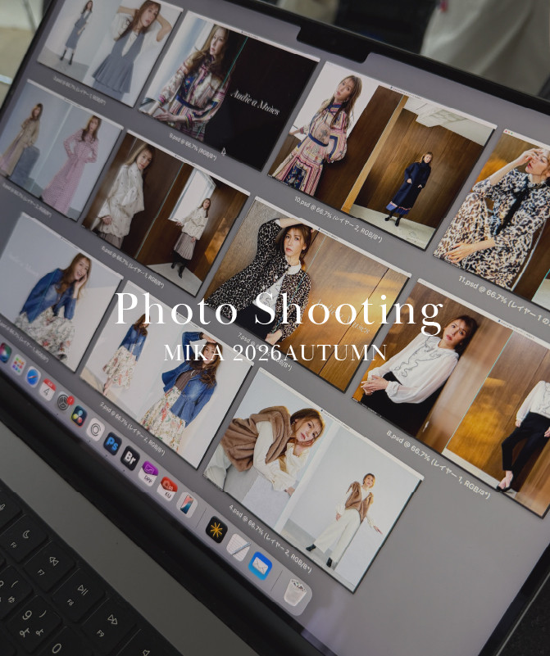Image resolution: width=550 pixels, height=656 pixels.
Task: Launch Adobe Bridge from the Dock
Action: pos(130,459)
